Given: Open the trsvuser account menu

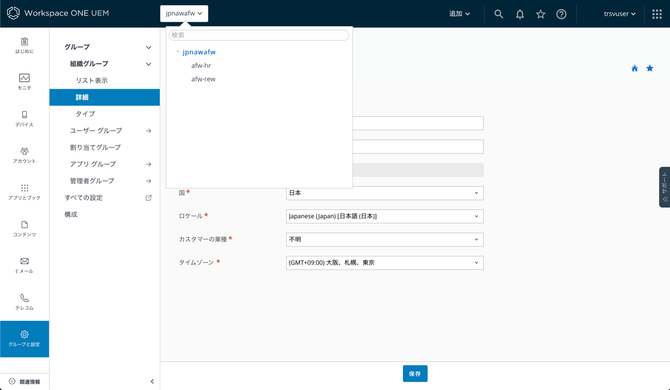Looking at the screenshot, I should point(619,14).
